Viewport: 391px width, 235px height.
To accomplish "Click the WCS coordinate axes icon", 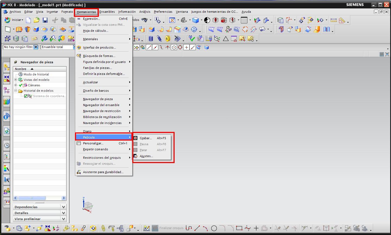I will pos(289,20).
